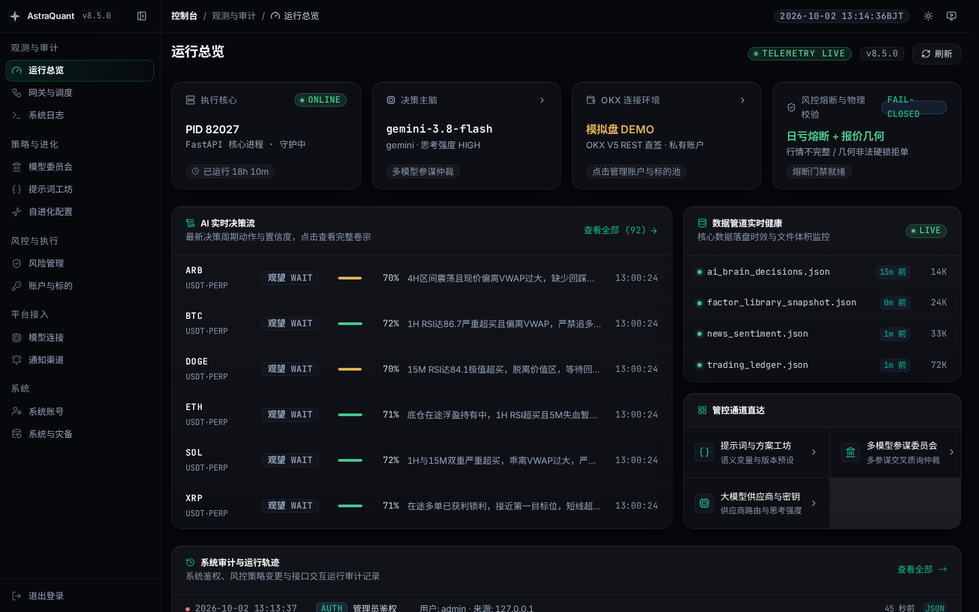The image size is (979, 612).
Task: Click the refresh icon in 刷新 button
Action: (x=925, y=54)
